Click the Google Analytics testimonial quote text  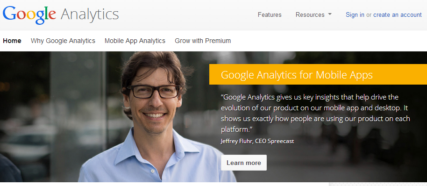pyautogui.click(x=315, y=113)
